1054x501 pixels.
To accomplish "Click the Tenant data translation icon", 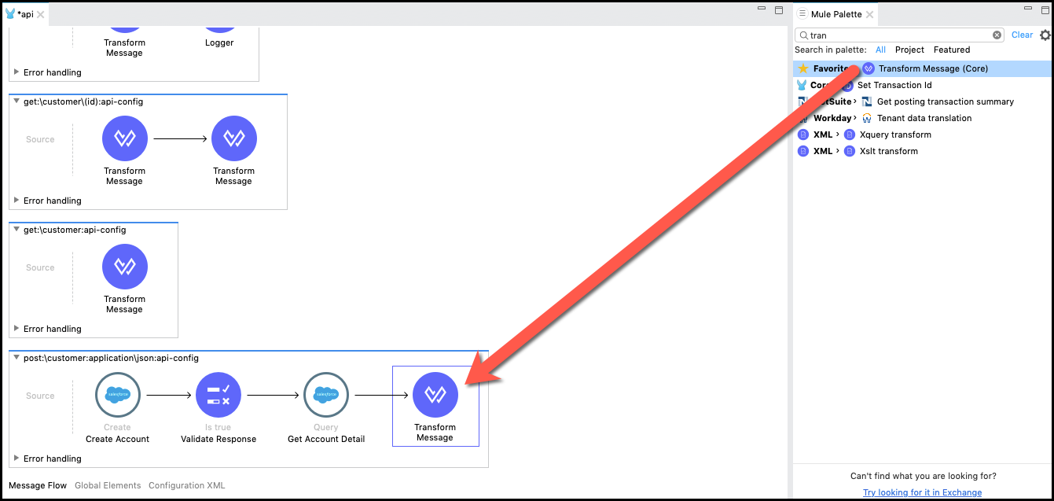I will [x=867, y=118].
